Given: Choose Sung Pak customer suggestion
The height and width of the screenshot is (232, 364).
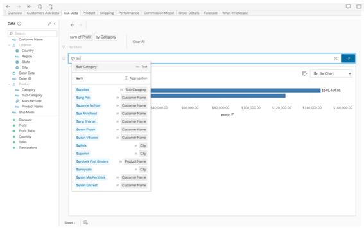Looking at the screenshot, I should 112,98.
